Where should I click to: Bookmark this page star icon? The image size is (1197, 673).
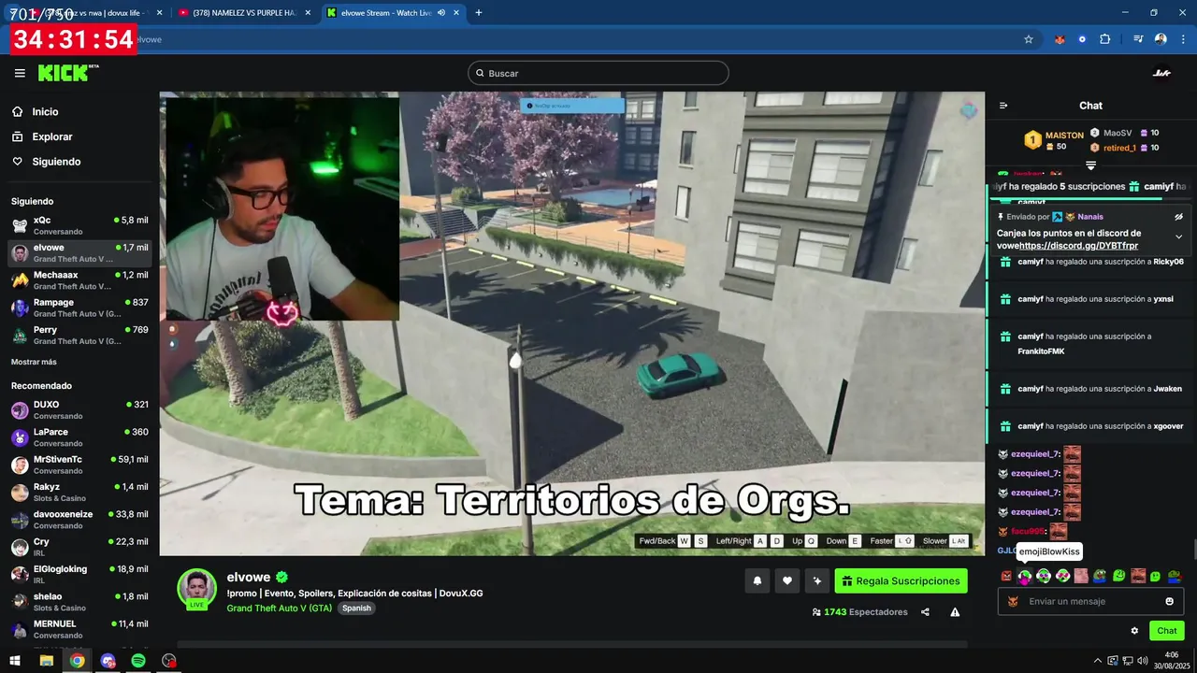point(1029,39)
